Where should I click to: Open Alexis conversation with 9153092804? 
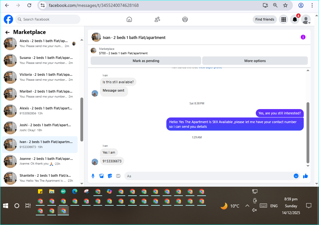coord(40,111)
